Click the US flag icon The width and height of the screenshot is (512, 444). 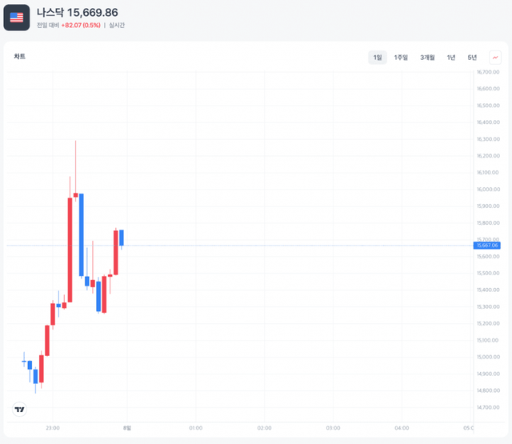tap(17, 17)
